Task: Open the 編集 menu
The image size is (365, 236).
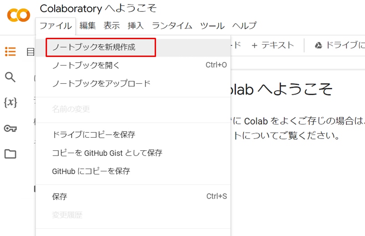Action: click(88, 26)
